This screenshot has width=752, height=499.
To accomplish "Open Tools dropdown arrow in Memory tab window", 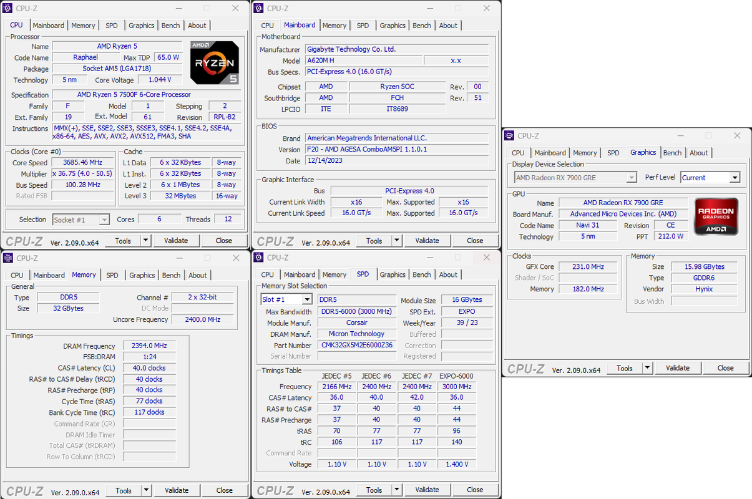I will coord(146,490).
